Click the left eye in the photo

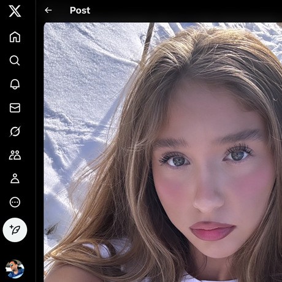click(176, 161)
